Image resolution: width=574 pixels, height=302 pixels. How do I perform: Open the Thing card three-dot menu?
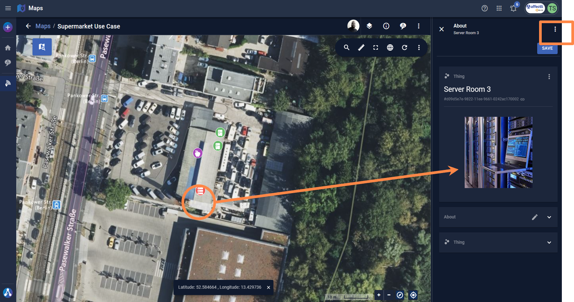tap(549, 77)
